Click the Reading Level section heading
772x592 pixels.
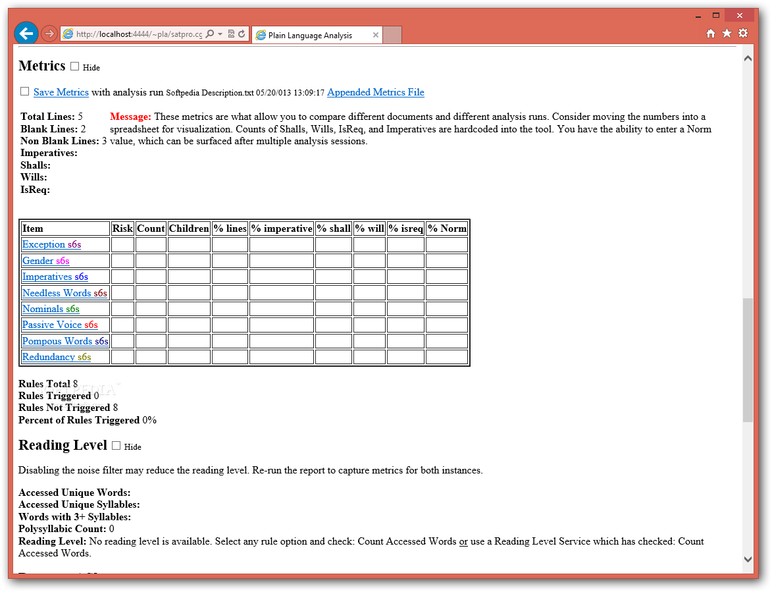[x=63, y=444]
